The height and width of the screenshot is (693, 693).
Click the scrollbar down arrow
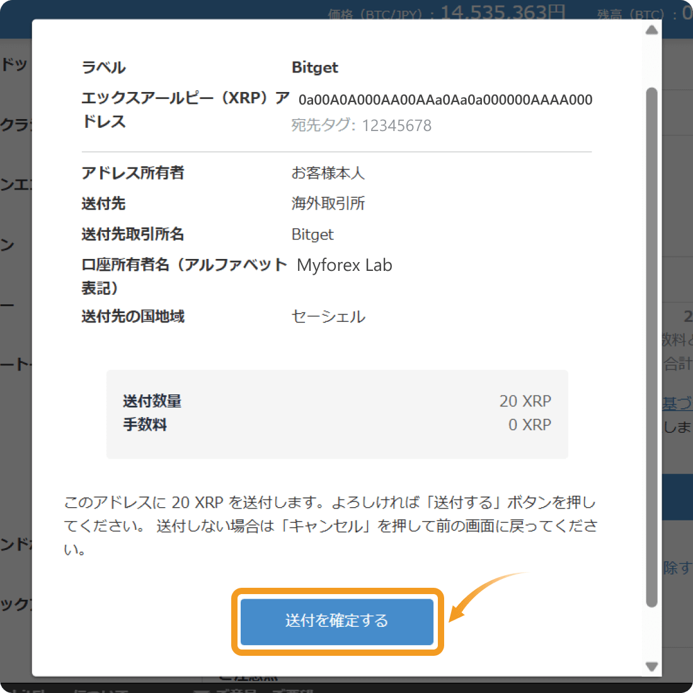[x=651, y=667]
